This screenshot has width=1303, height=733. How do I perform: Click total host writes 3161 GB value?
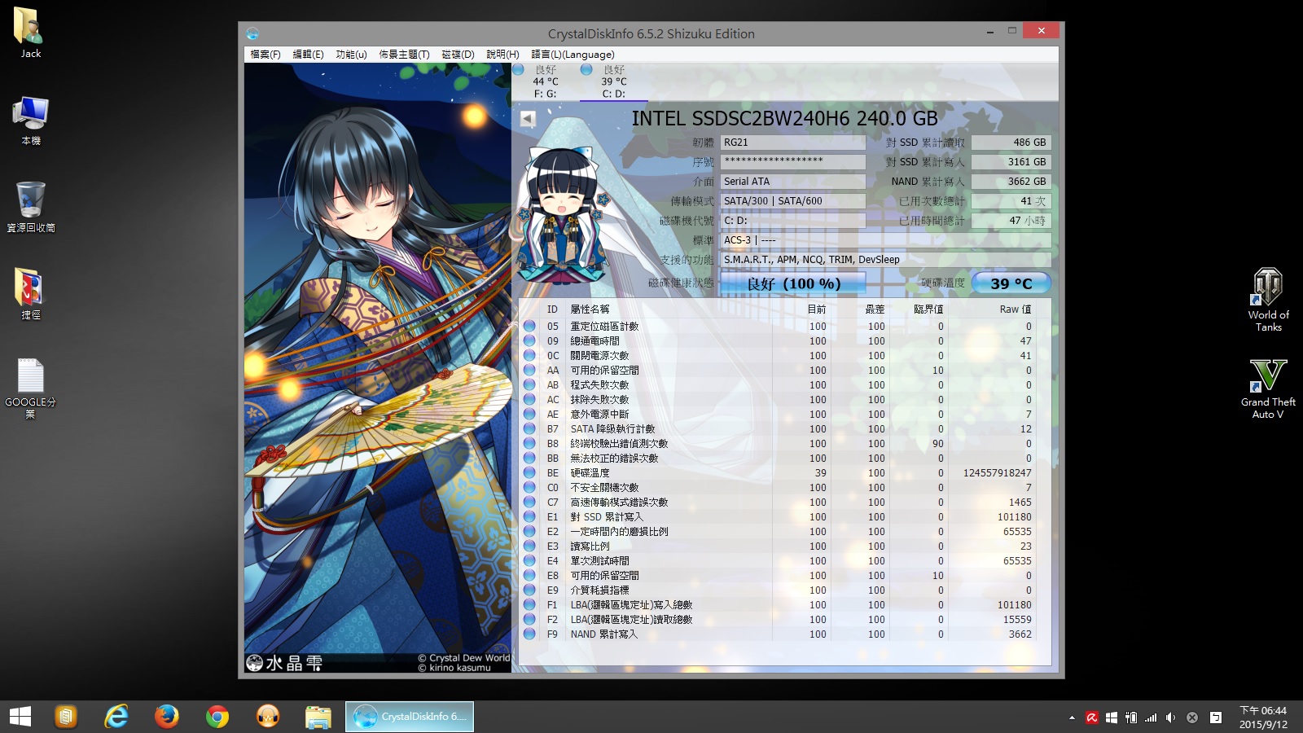[1011, 162]
